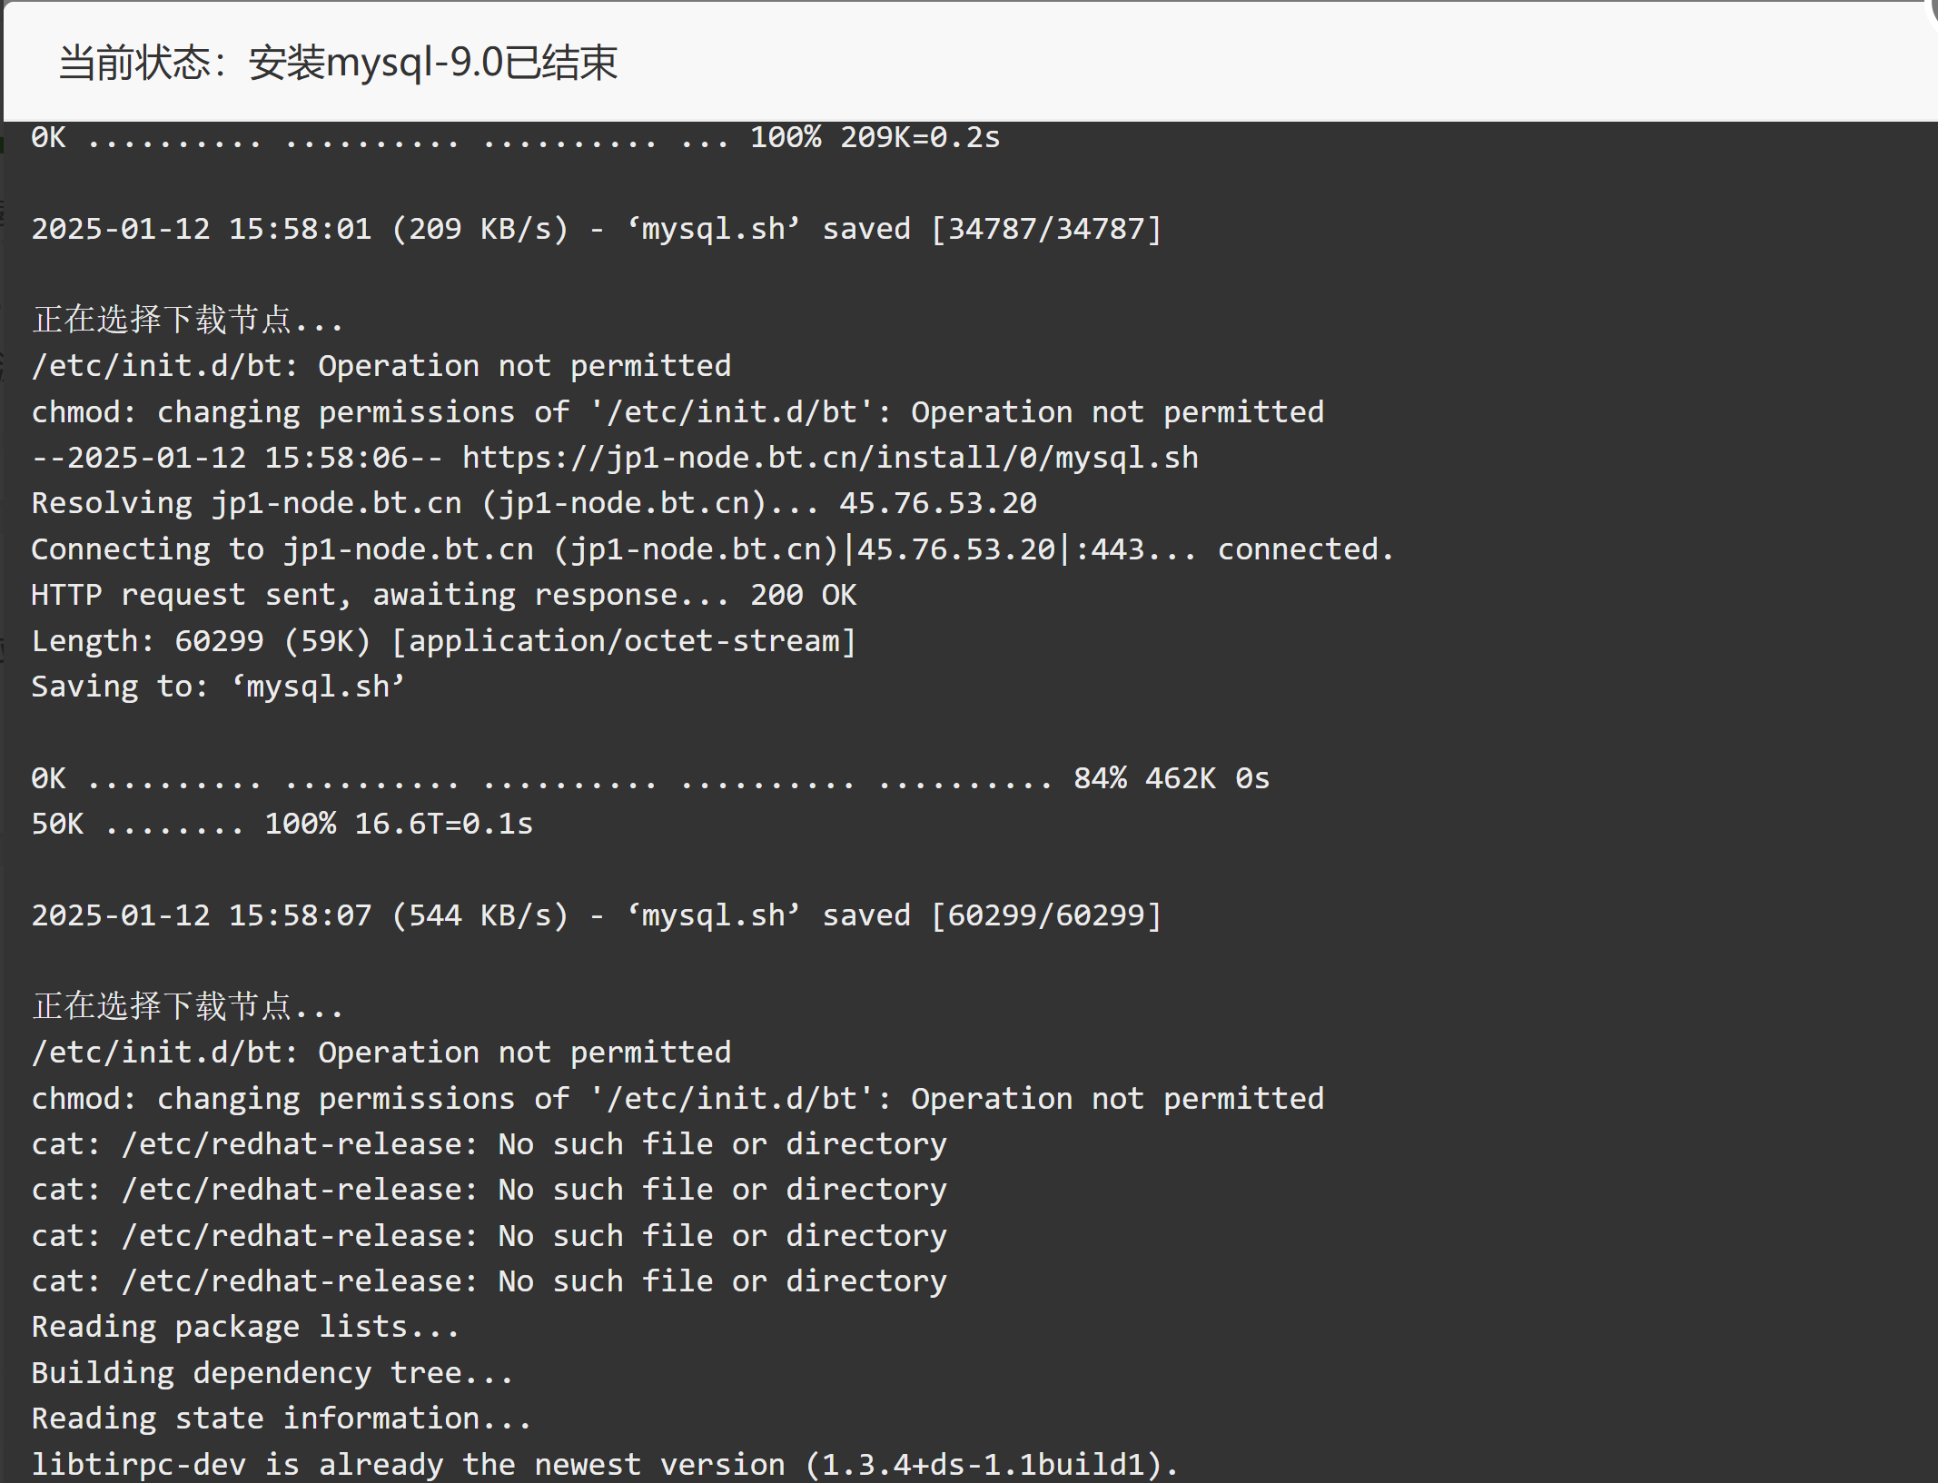Image resolution: width=1938 pixels, height=1483 pixels.
Task: Click the '50K 100% 16.6T=0.1s' progress line
Action: (282, 824)
